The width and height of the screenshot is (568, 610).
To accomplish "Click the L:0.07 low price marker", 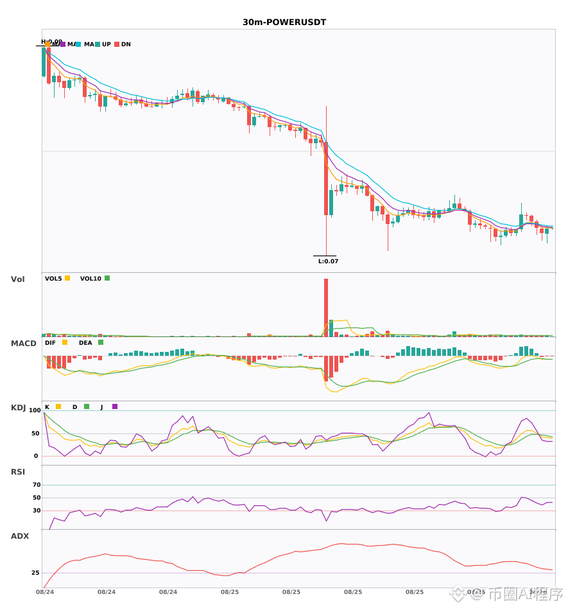I will 328,261.
